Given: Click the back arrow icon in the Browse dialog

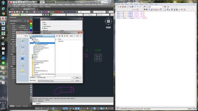Looking at the screenshot, I should pyautogui.click(x=57, y=36).
